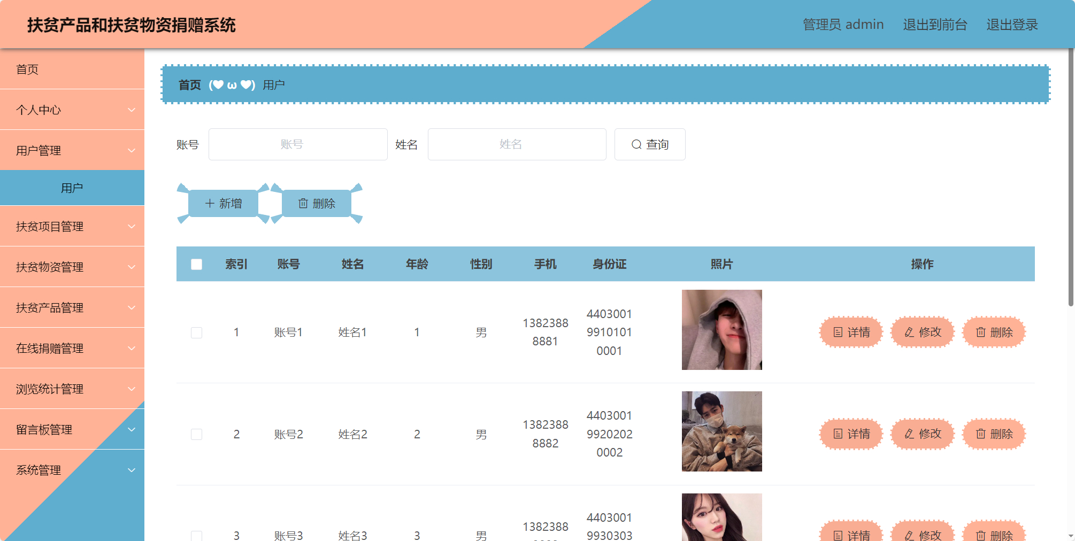Expand 浏览统计管理 chevron
This screenshot has width=1075, height=541.
(132, 389)
